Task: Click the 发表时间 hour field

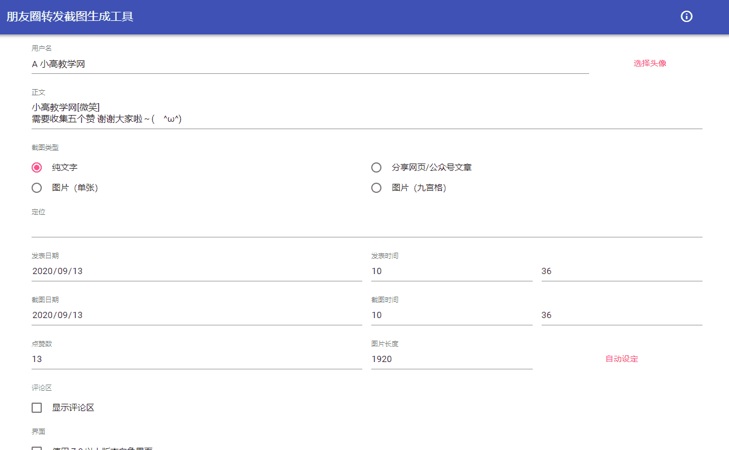Action: click(452, 271)
